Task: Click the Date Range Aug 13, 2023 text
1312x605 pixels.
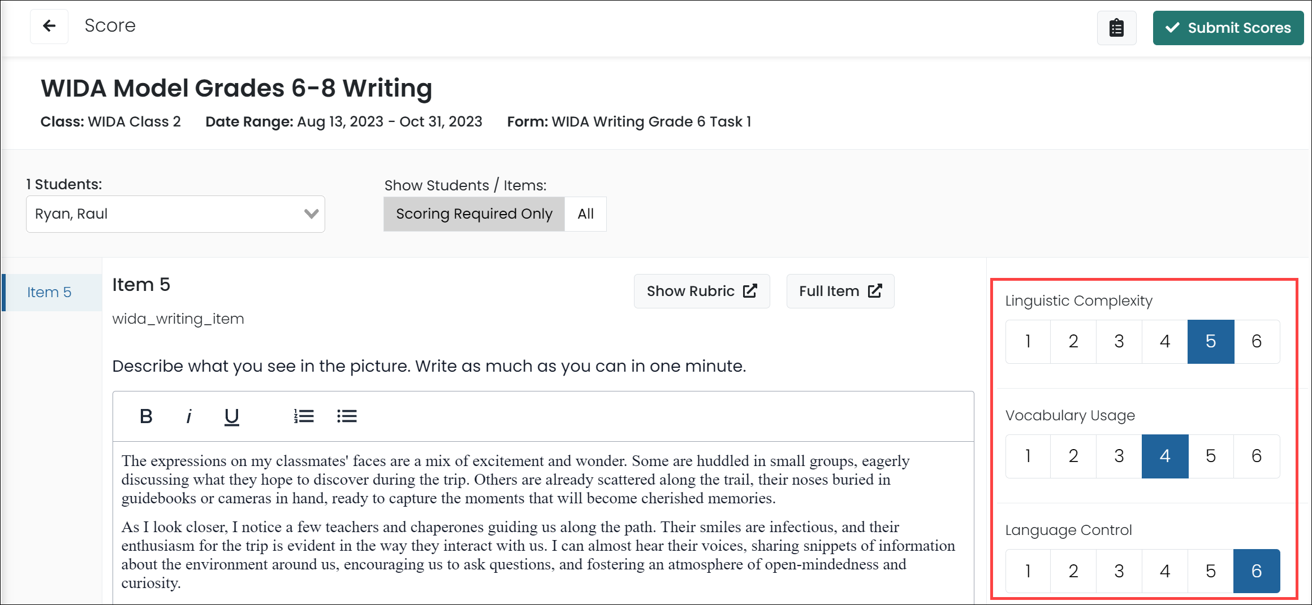Action: tap(344, 121)
